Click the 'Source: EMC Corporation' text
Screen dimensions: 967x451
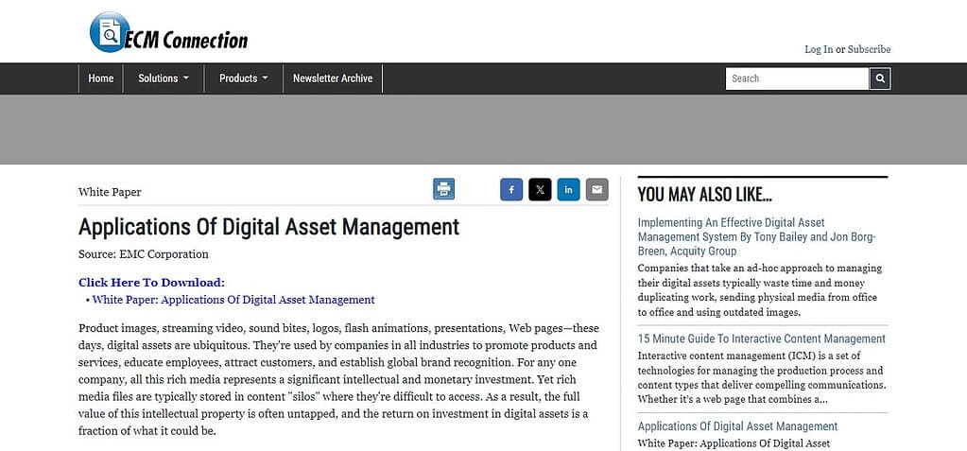click(143, 254)
